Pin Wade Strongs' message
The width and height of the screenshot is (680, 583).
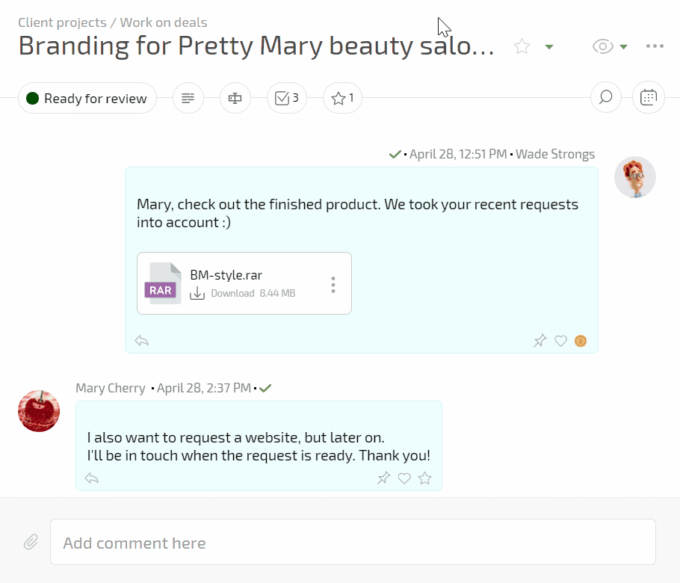[540, 342]
